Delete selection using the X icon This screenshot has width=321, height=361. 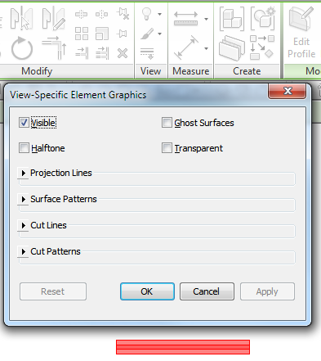[123, 53]
